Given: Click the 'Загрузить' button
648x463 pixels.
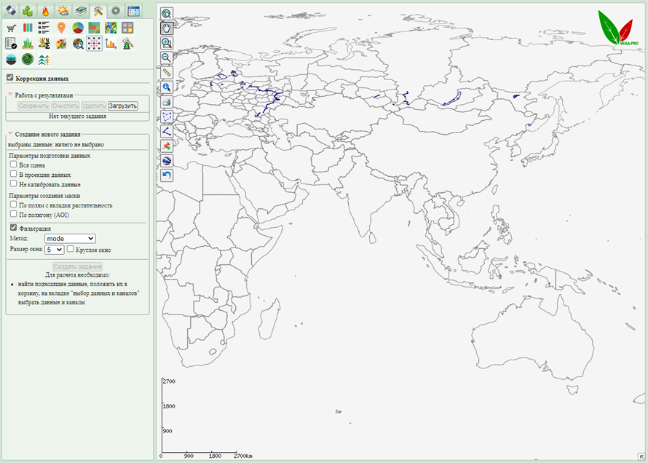Looking at the screenshot, I should 122,106.
